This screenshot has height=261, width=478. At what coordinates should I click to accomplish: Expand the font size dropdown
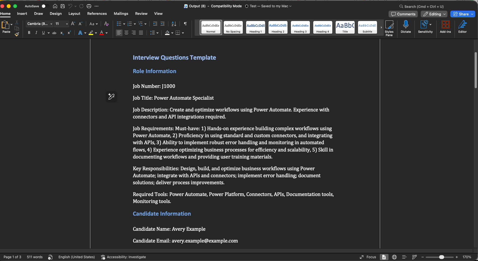[x=67, y=24]
